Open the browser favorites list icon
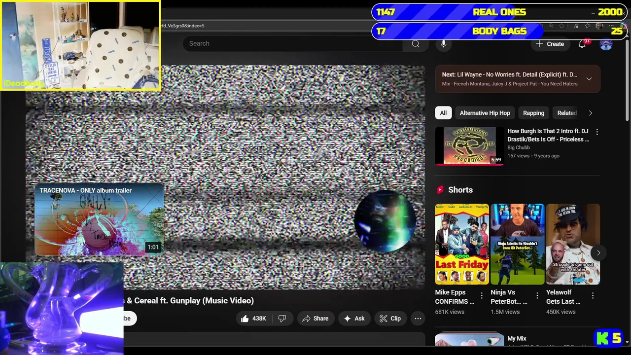The height and width of the screenshot is (355, 631). (587, 26)
